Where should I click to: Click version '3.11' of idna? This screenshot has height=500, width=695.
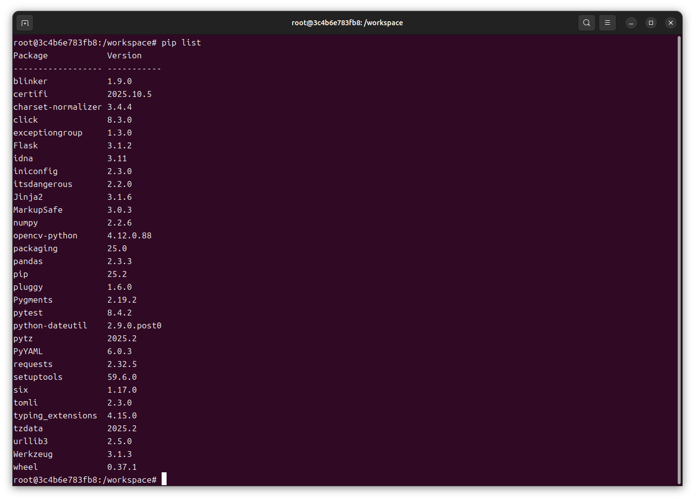(x=117, y=159)
